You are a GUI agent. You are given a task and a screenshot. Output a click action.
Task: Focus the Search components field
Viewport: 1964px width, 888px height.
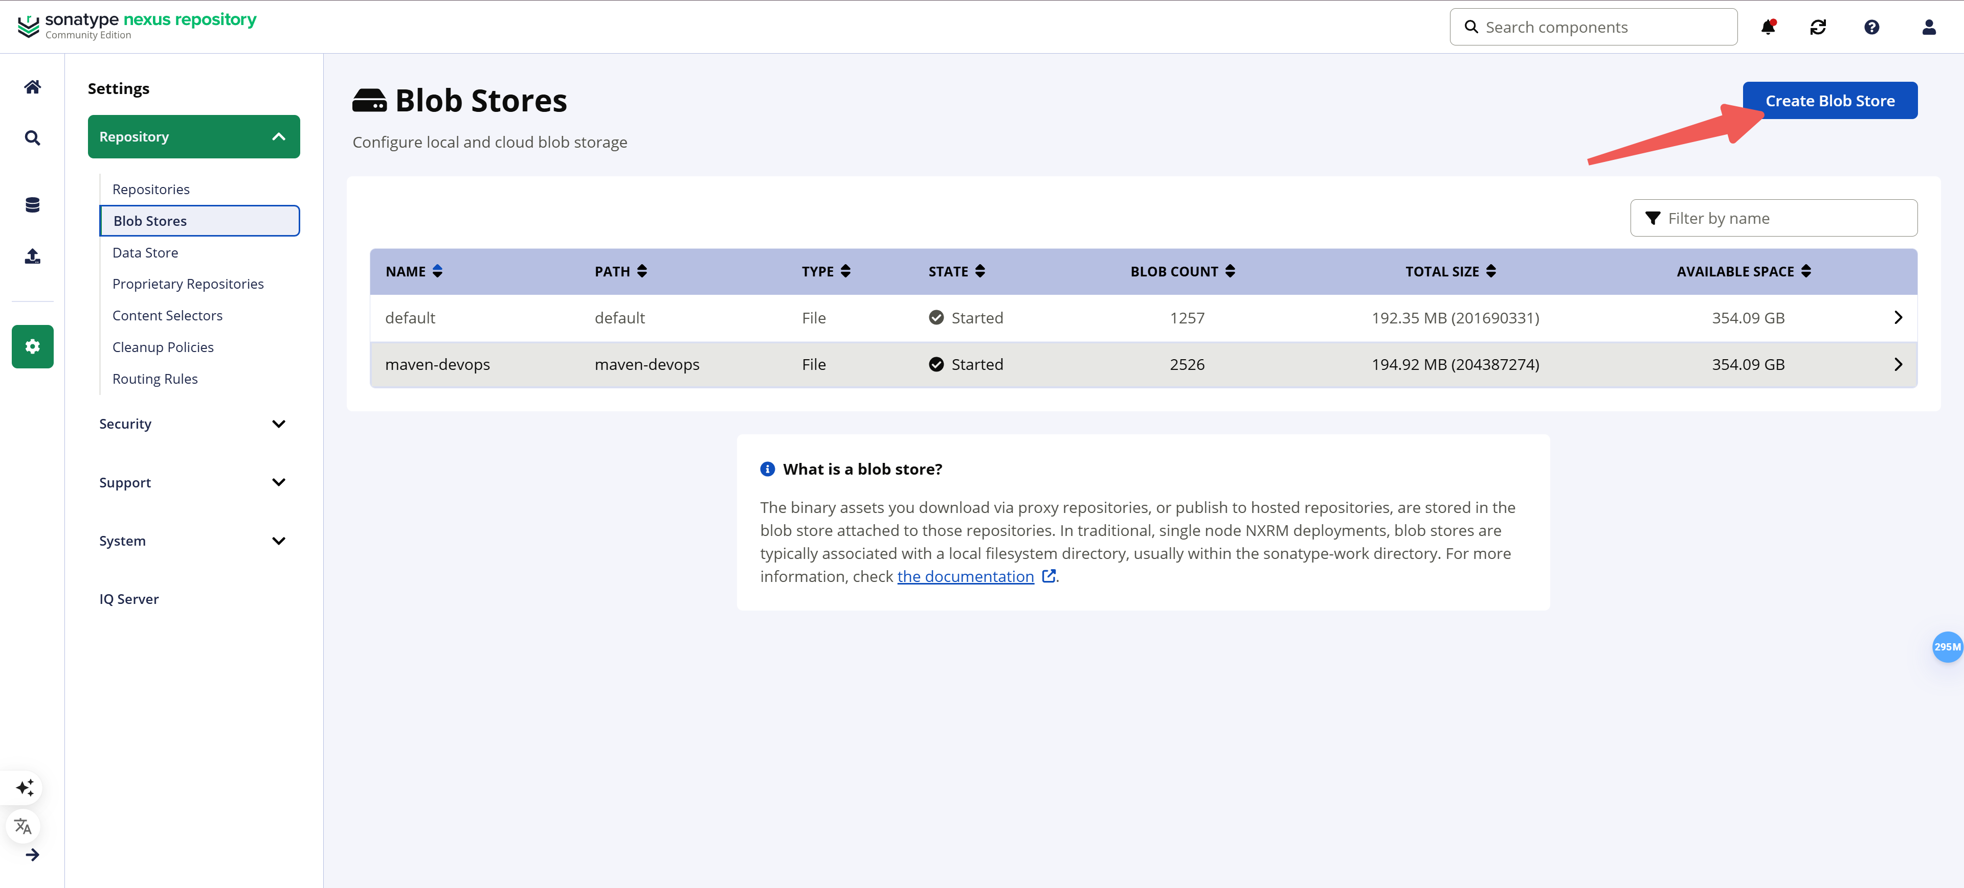point(1594,27)
